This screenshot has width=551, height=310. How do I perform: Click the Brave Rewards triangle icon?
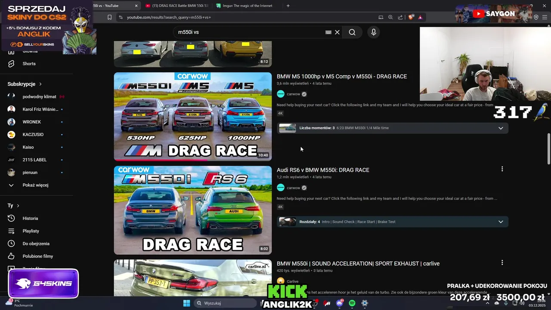click(x=420, y=17)
